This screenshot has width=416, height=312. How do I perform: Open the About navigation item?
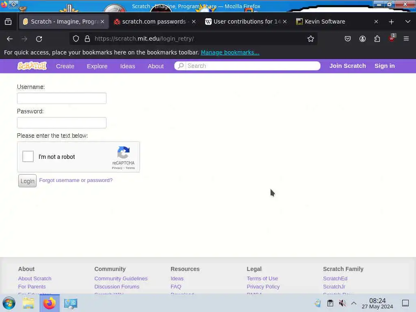pos(156,66)
